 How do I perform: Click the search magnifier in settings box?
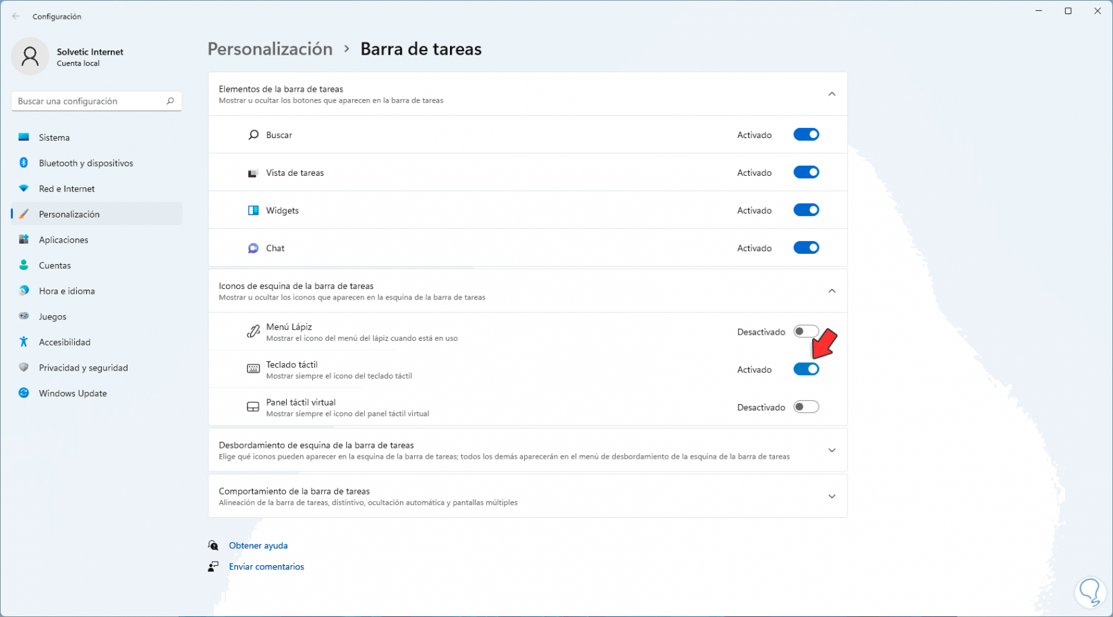(170, 101)
